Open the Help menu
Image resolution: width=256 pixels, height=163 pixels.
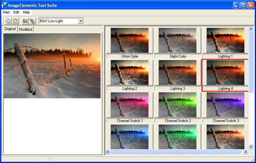[26, 12]
